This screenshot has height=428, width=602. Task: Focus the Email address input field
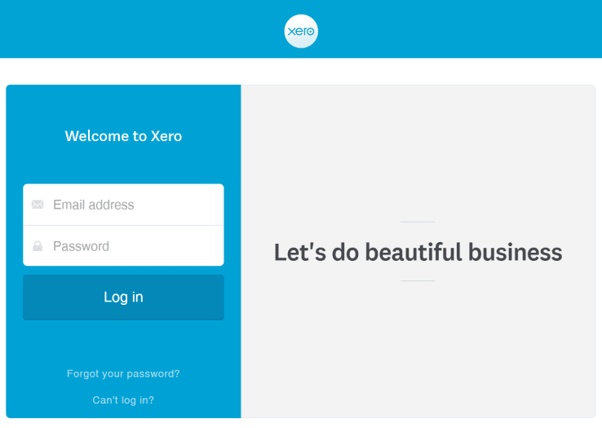coord(135,205)
